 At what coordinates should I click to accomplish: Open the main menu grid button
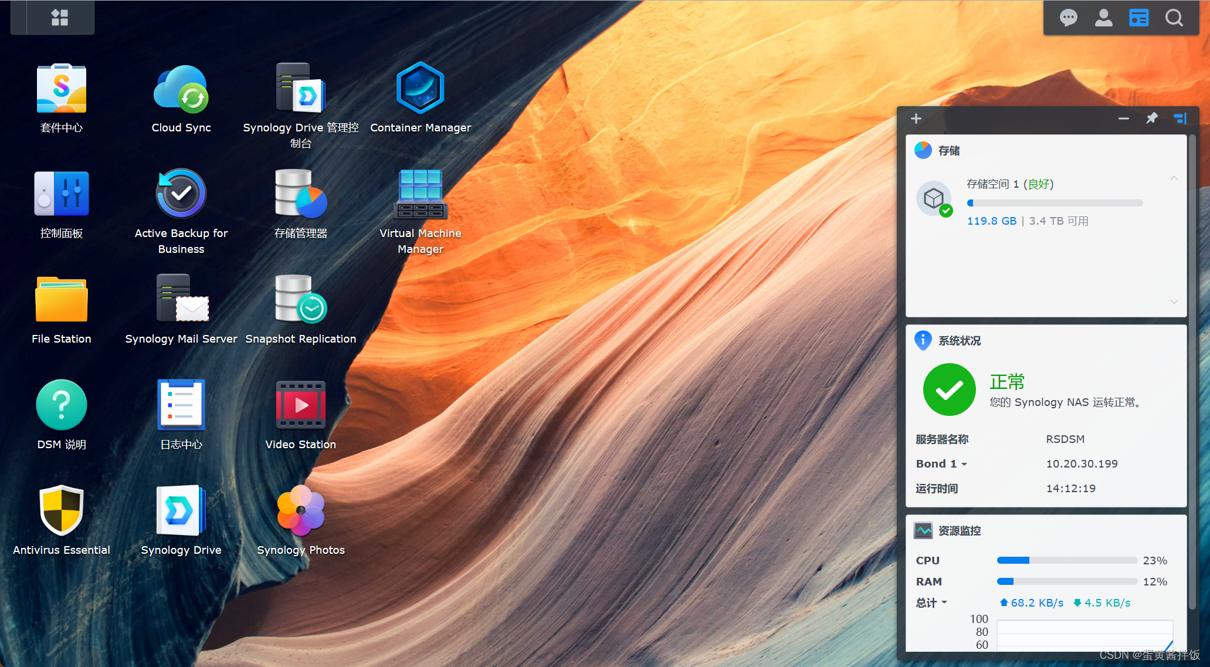pos(59,18)
